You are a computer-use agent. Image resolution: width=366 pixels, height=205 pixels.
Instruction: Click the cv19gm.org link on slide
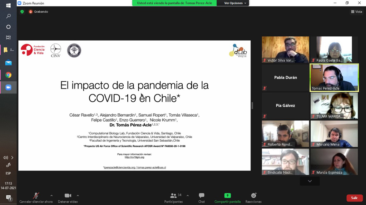click(134, 157)
